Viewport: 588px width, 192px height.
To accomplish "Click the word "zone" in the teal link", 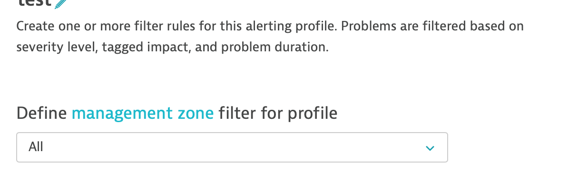I will click(x=195, y=113).
